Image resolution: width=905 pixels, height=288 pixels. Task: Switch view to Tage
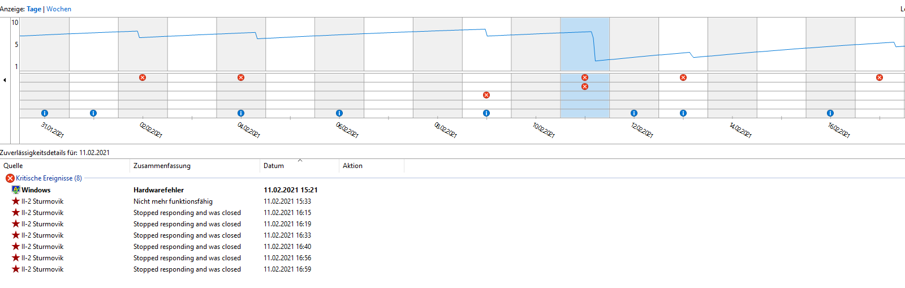point(34,9)
